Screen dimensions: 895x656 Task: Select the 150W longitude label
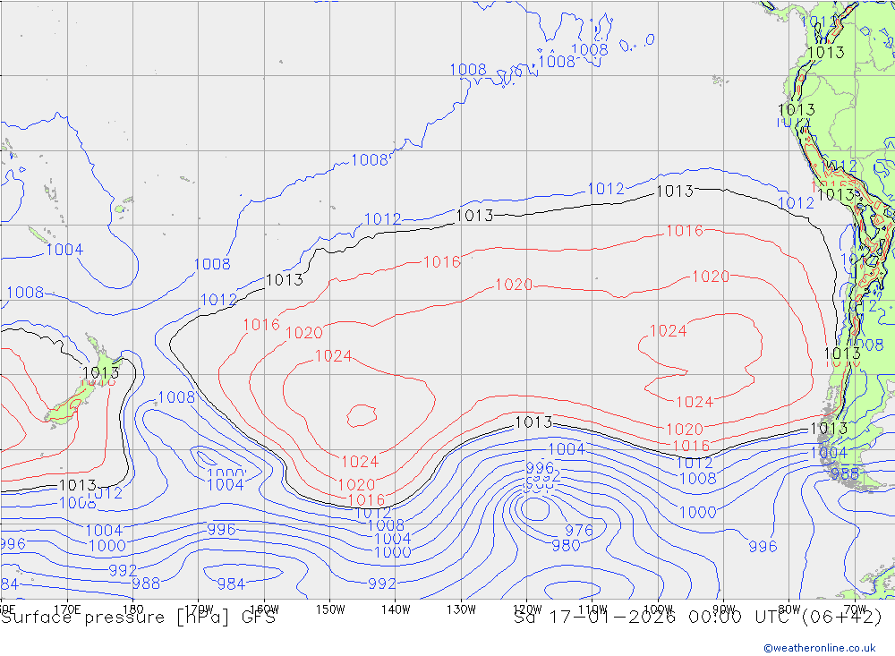[x=330, y=609]
